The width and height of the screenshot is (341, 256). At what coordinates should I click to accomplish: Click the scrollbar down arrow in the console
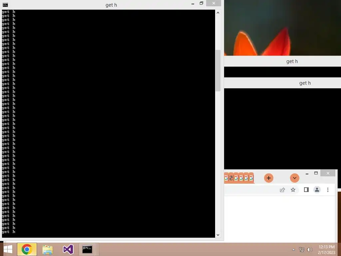click(x=218, y=235)
